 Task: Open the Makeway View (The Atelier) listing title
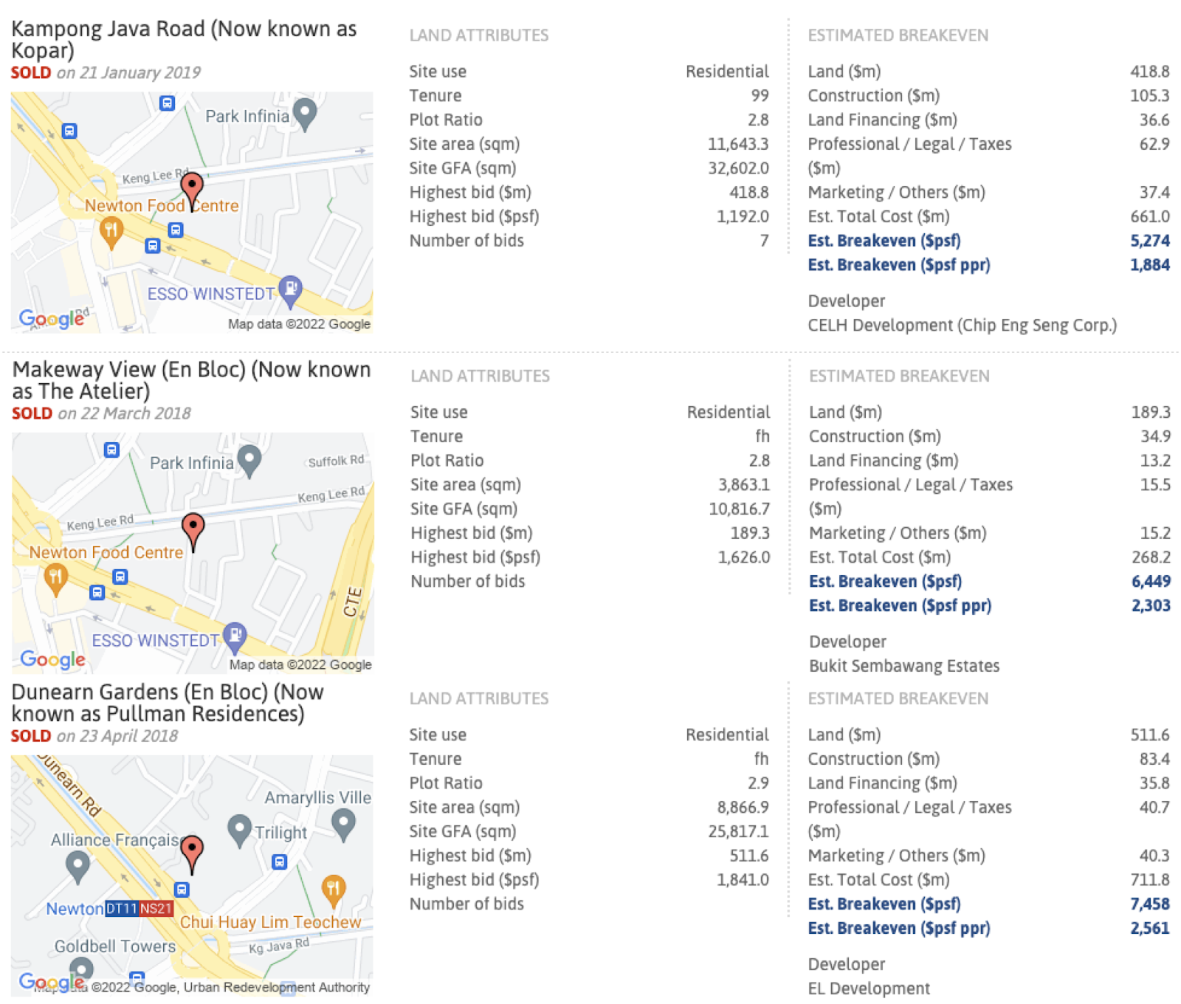(191, 379)
